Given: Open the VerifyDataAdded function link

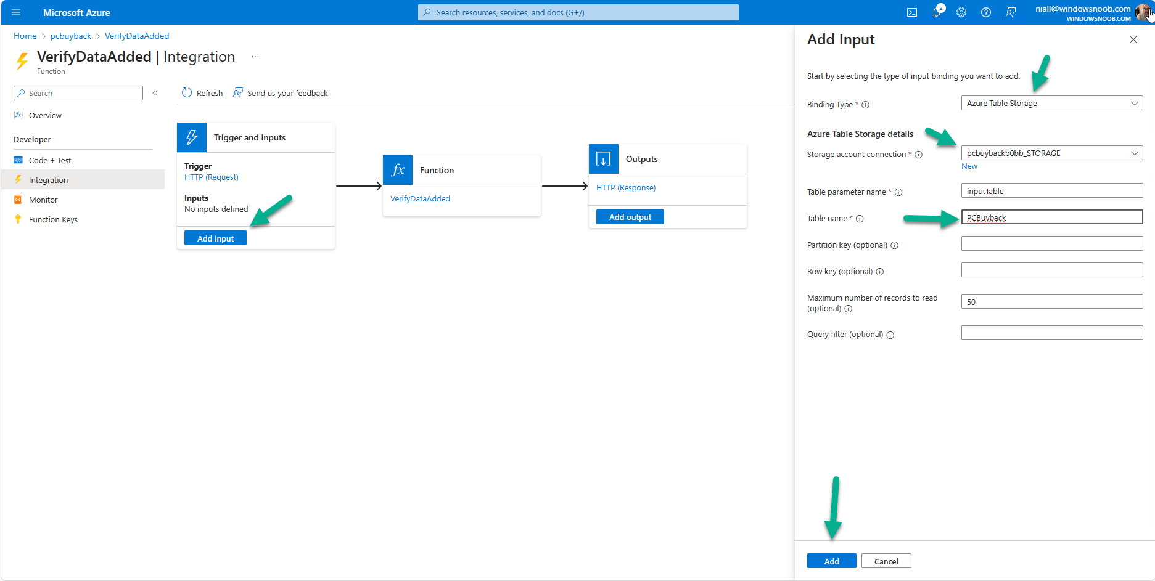Looking at the screenshot, I should pyautogui.click(x=420, y=198).
